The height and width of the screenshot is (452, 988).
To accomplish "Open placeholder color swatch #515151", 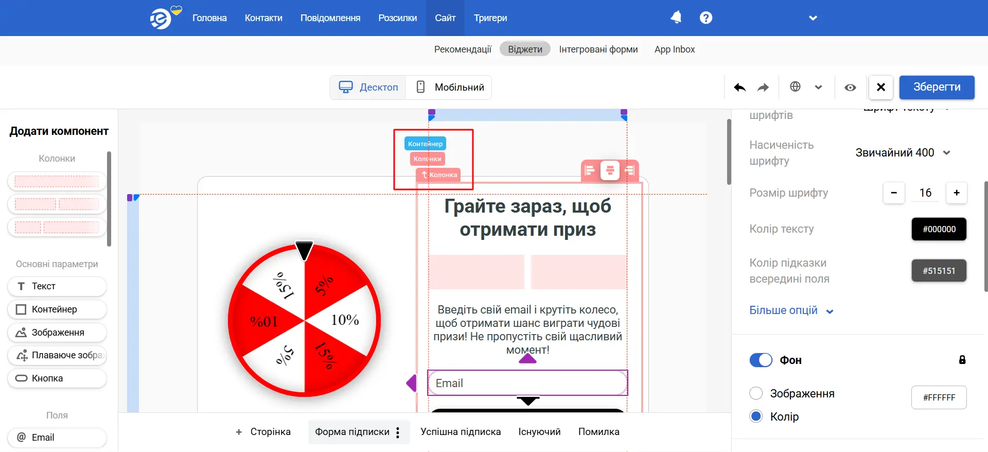I will (x=939, y=271).
